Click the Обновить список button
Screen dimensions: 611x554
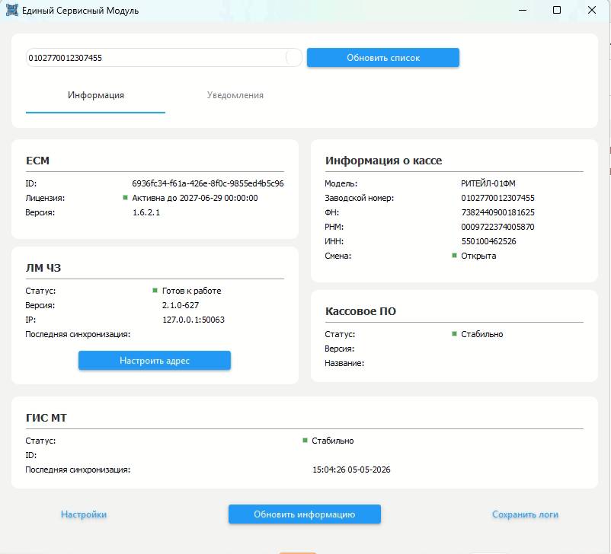tap(383, 58)
